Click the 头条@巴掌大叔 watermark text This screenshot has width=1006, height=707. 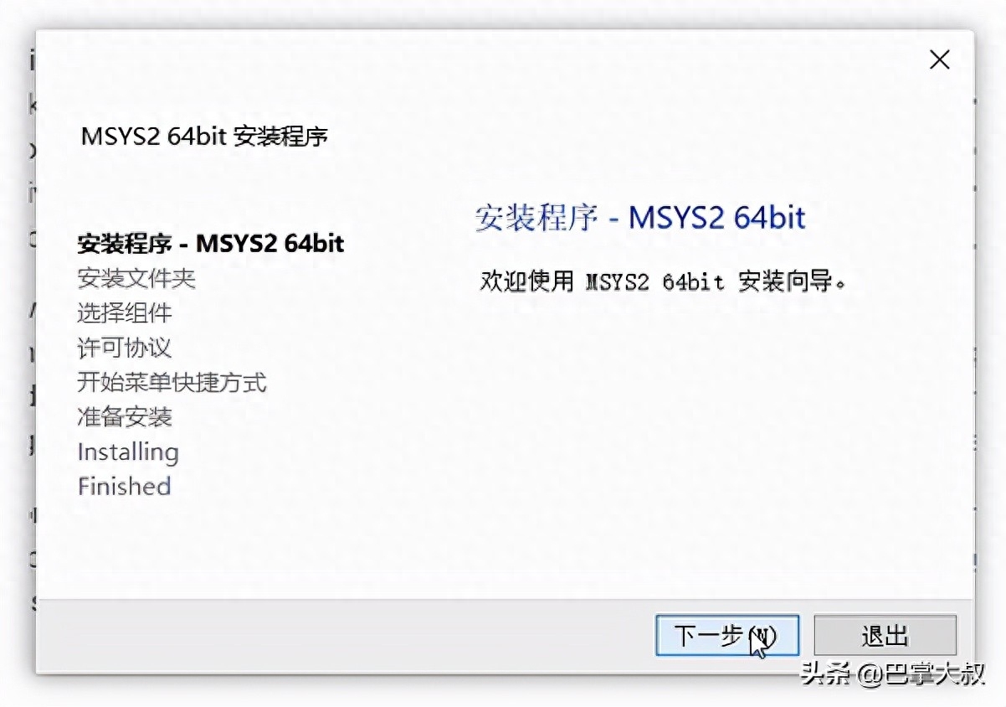point(892,674)
